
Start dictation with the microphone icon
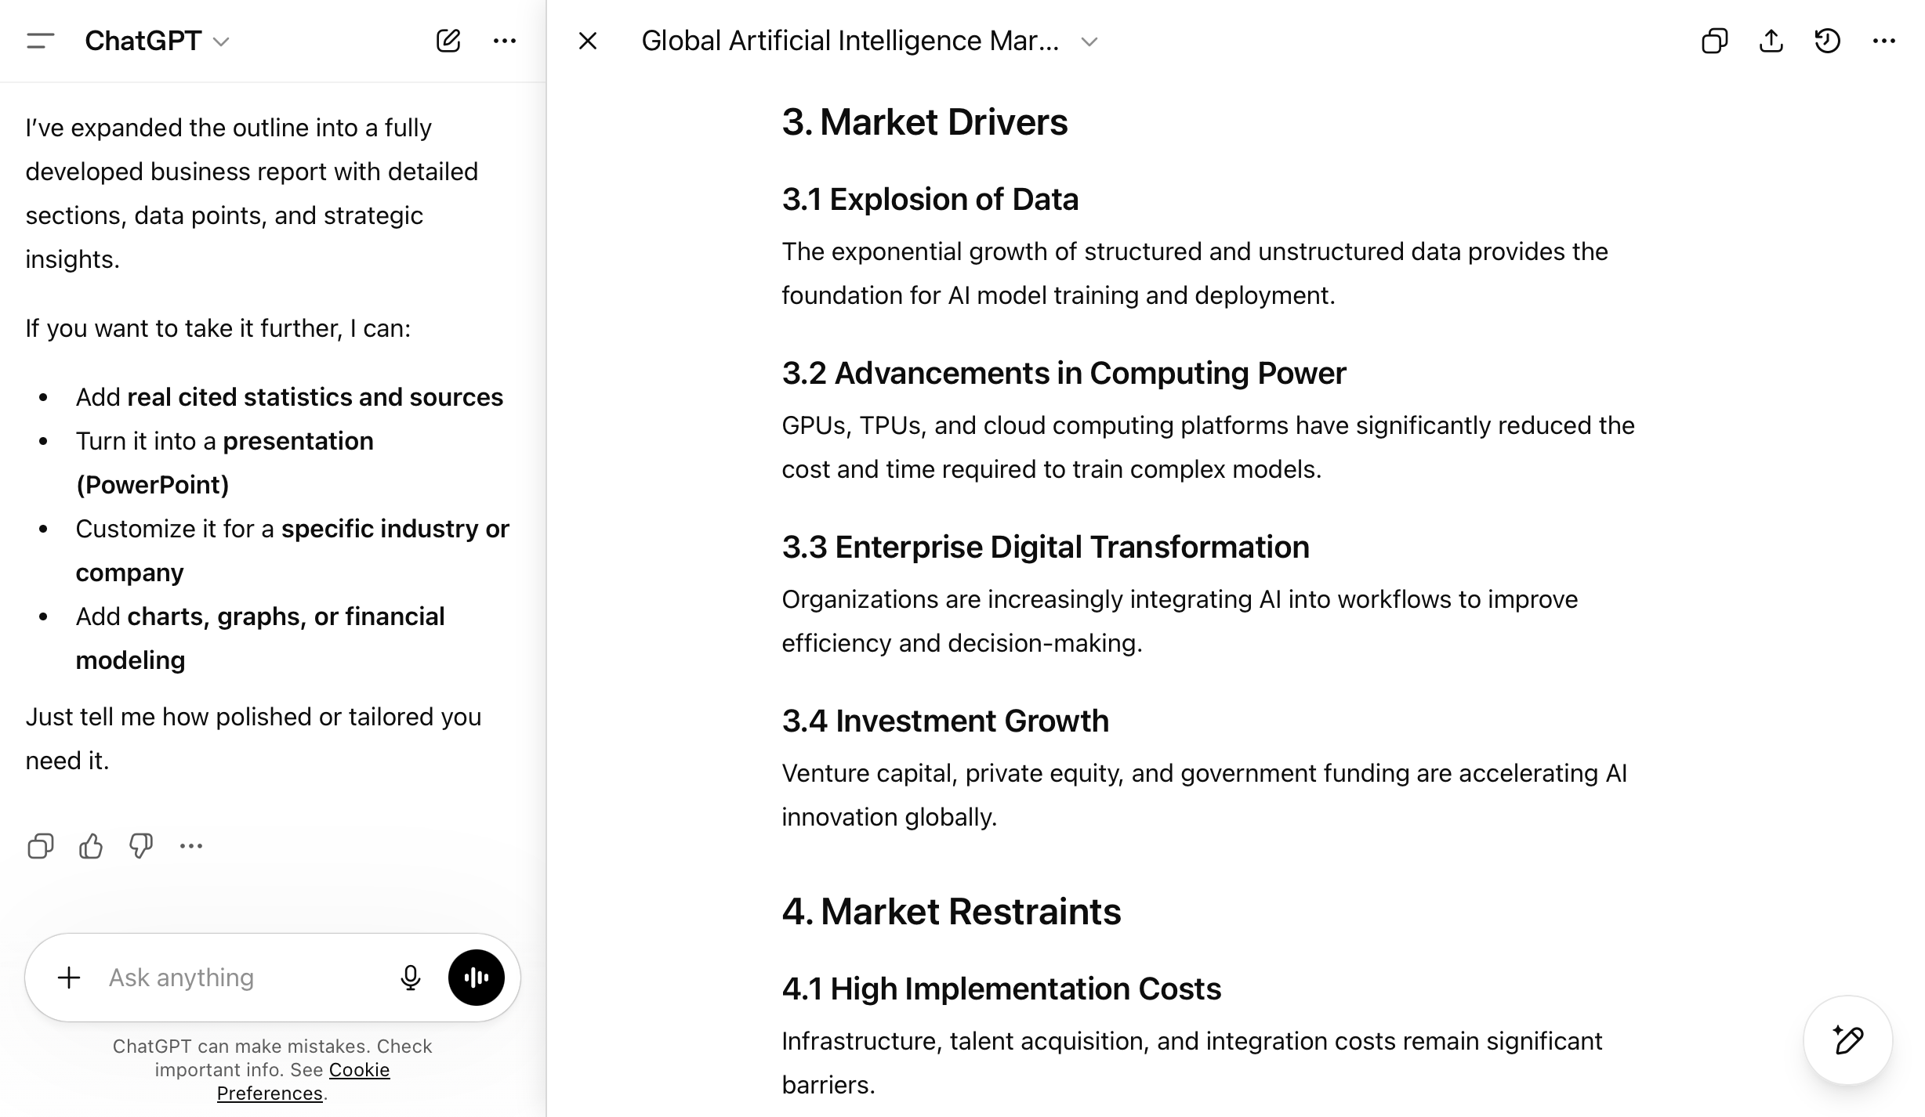click(x=410, y=977)
